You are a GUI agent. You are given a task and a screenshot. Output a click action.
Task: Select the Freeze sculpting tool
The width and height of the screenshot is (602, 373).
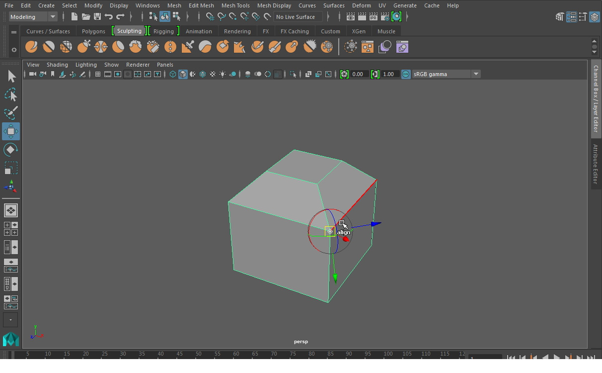click(327, 47)
